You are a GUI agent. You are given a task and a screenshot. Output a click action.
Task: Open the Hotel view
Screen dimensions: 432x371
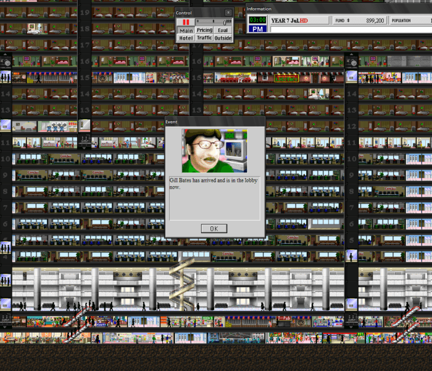pos(185,38)
